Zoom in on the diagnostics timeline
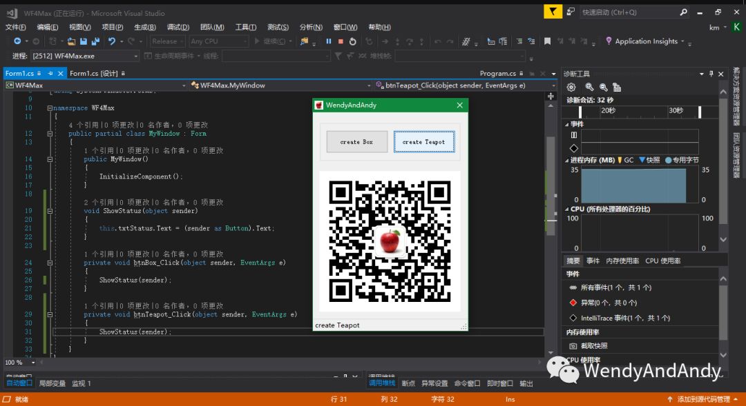The height and width of the screenshot is (406, 746). [589, 87]
